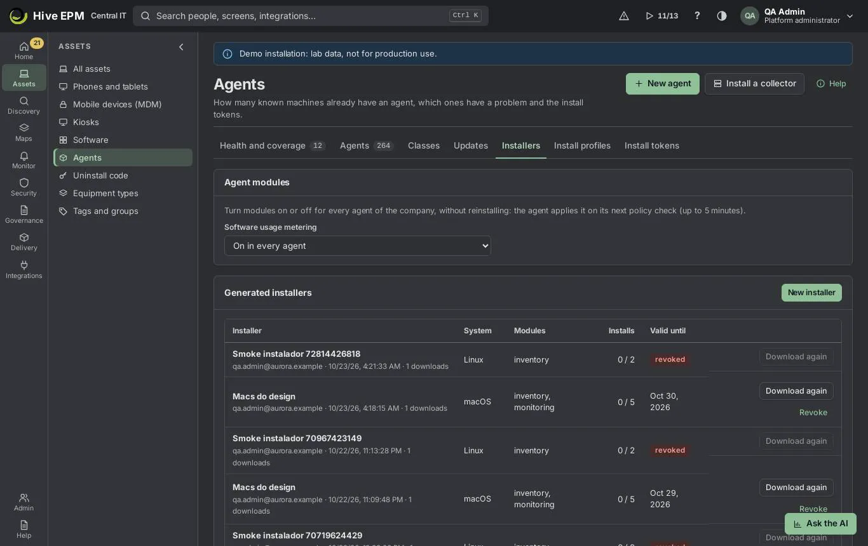
Task: Toggle the light/dark theme icon
Action: (722, 16)
